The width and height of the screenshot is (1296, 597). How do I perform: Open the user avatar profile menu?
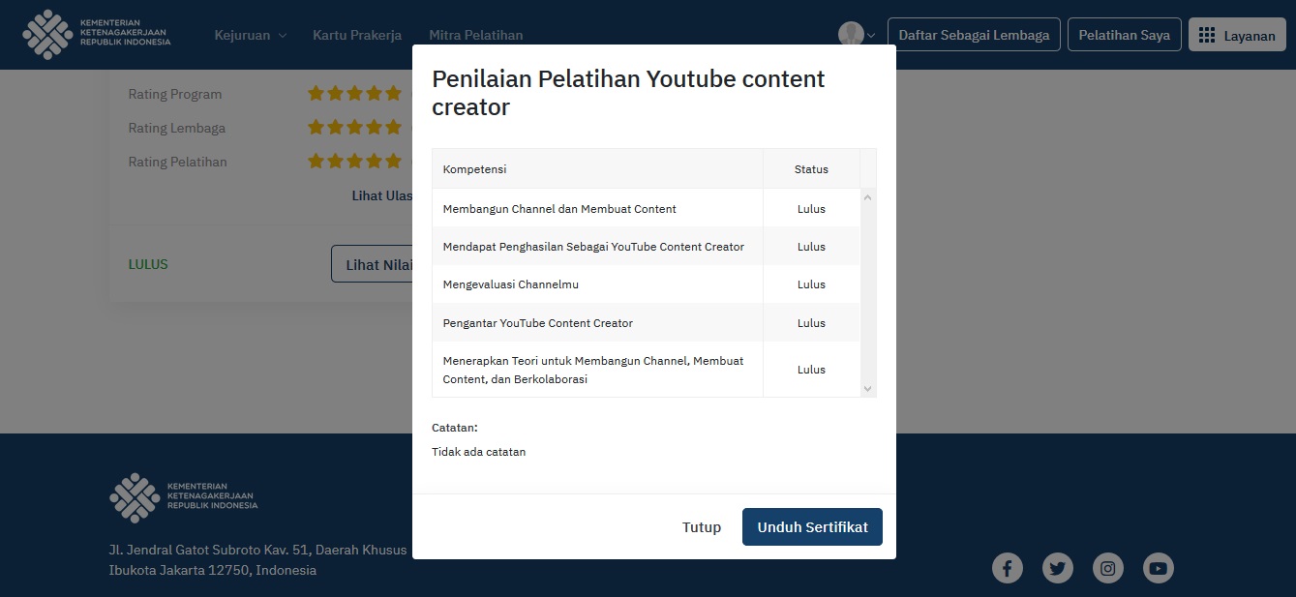(856, 35)
